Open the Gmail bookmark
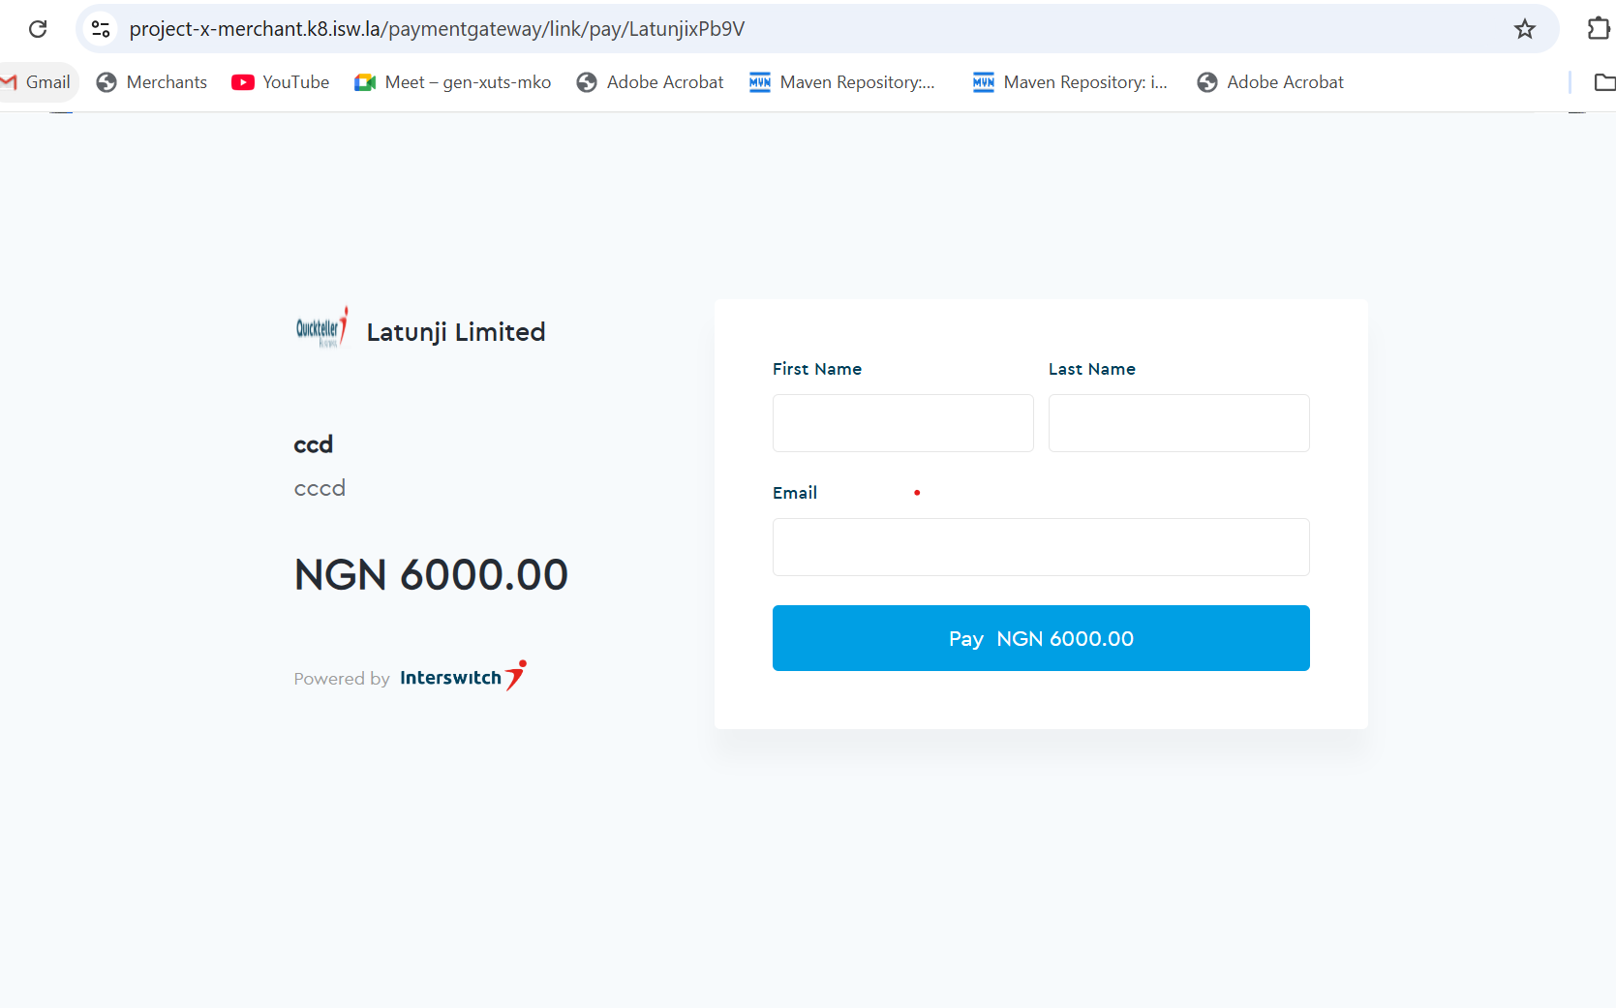1616x1008 pixels. [37, 82]
